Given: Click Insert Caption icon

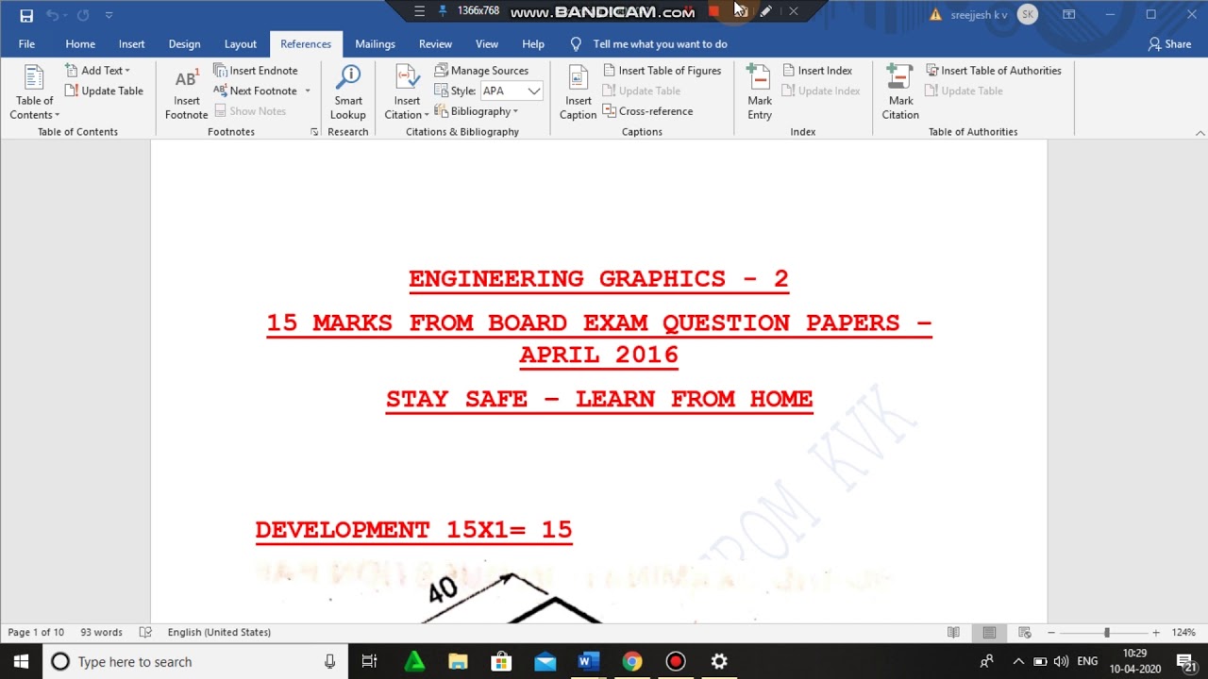Looking at the screenshot, I should (579, 92).
